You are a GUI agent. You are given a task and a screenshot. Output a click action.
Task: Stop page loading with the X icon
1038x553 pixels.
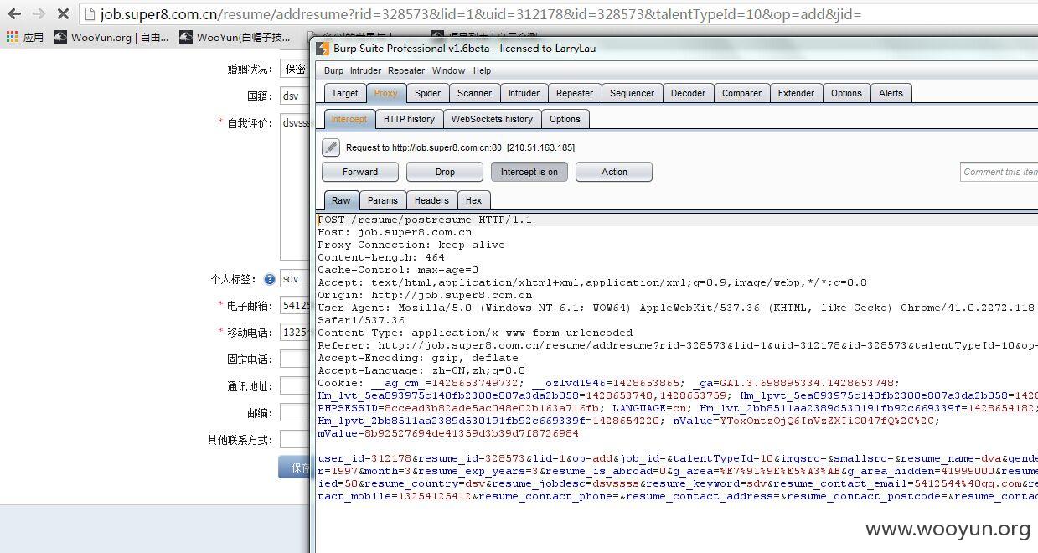tap(63, 14)
